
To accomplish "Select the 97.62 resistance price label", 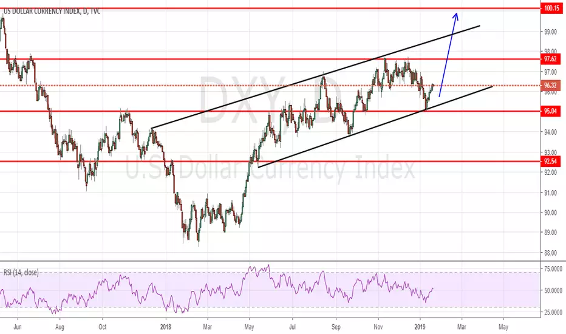I will (550, 59).
